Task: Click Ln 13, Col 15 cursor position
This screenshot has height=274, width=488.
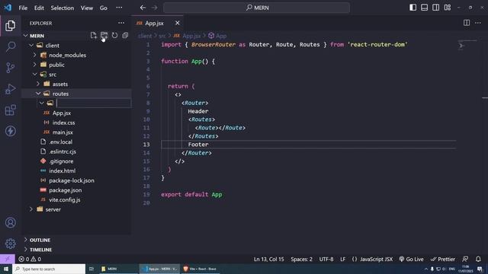Action: (x=268, y=259)
